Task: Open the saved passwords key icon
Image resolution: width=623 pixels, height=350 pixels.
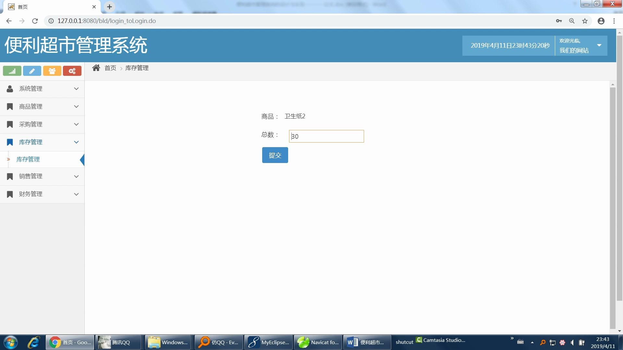Action: click(559, 21)
